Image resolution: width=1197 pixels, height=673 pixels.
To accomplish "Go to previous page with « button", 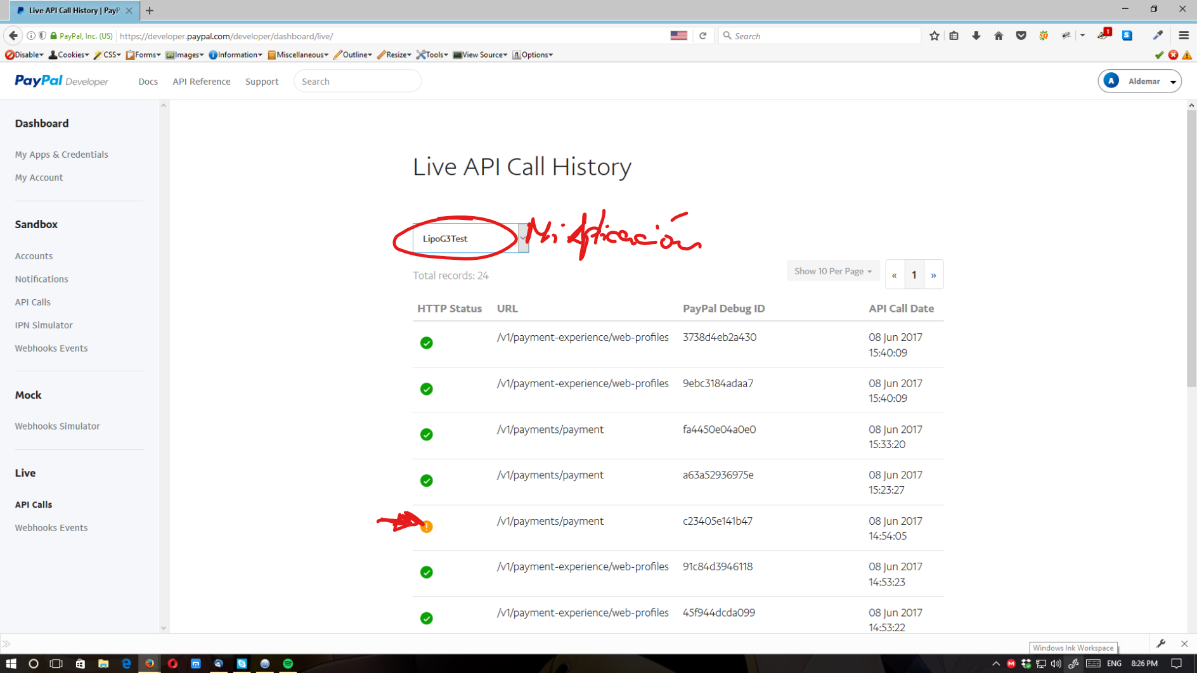I will click(x=895, y=275).
